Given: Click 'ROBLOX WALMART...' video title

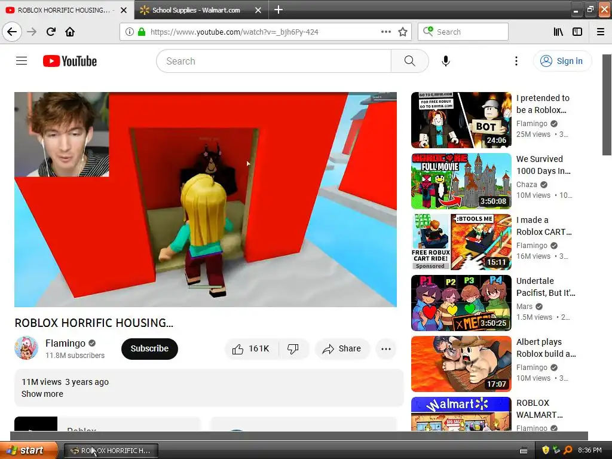Looking at the screenshot, I should pyautogui.click(x=540, y=409).
